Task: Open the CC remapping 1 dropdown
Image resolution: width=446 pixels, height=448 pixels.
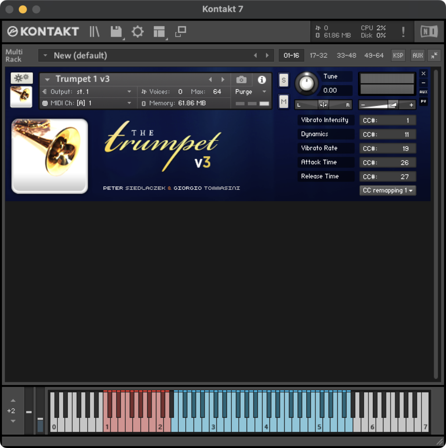Action: pyautogui.click(x=387, y=190)
